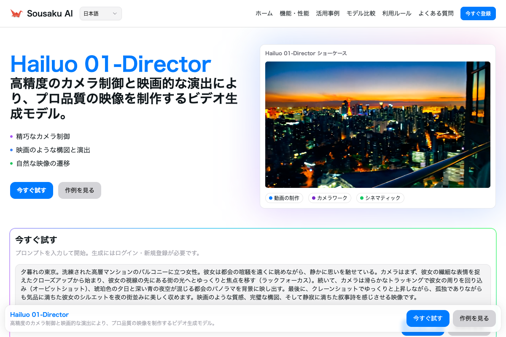Select the 動画の制作 tag chip
Viewport: 506px width, 337px height.
coord(284,198)
